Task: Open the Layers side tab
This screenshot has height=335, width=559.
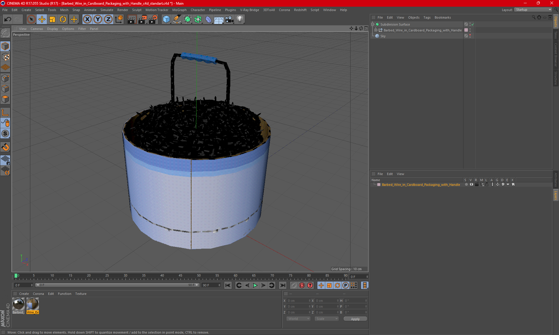Action: (556, 195)
